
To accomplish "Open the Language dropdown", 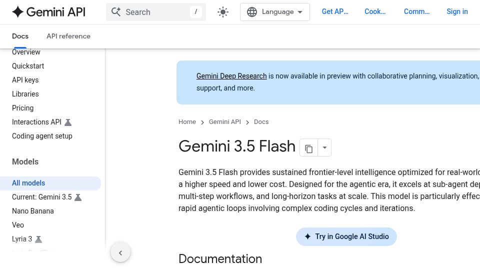I will [275, 12].
